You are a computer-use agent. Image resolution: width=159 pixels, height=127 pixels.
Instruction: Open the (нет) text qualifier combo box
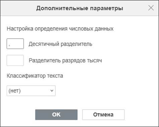tap(31, 91)
